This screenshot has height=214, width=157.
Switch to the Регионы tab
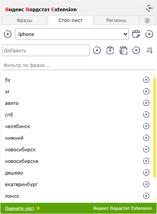tap(116, 21)
